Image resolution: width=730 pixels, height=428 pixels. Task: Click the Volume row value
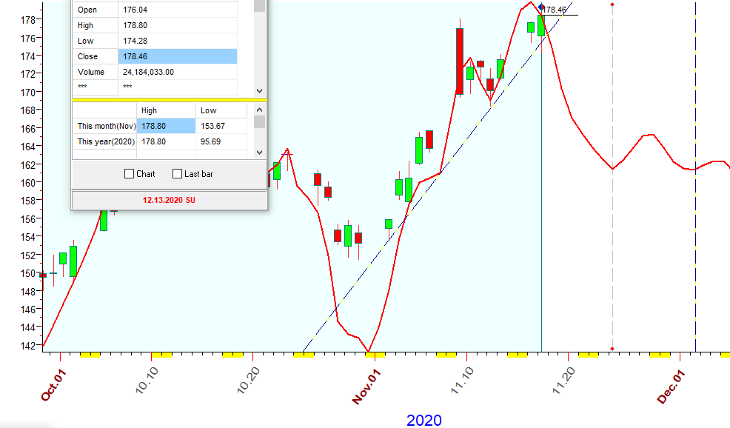(x=177, y=72)
